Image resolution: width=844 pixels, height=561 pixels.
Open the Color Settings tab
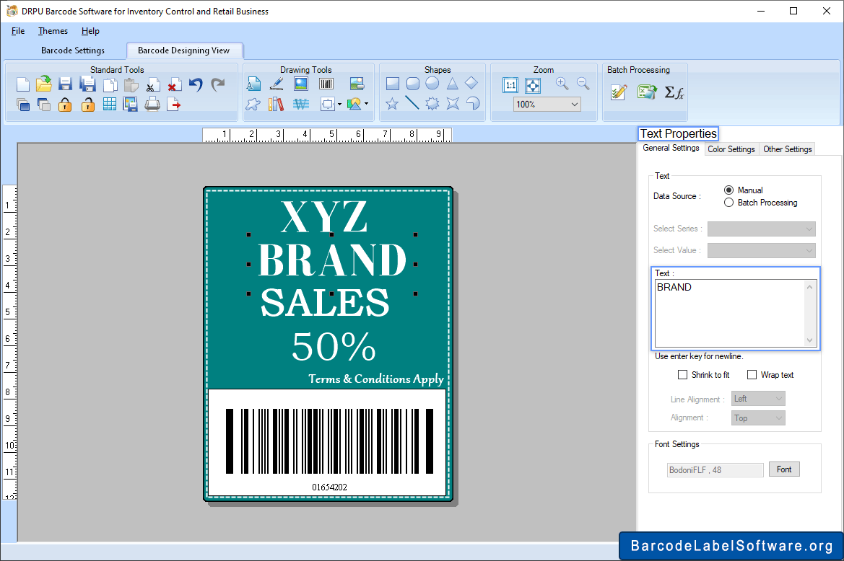pos(731,149)
